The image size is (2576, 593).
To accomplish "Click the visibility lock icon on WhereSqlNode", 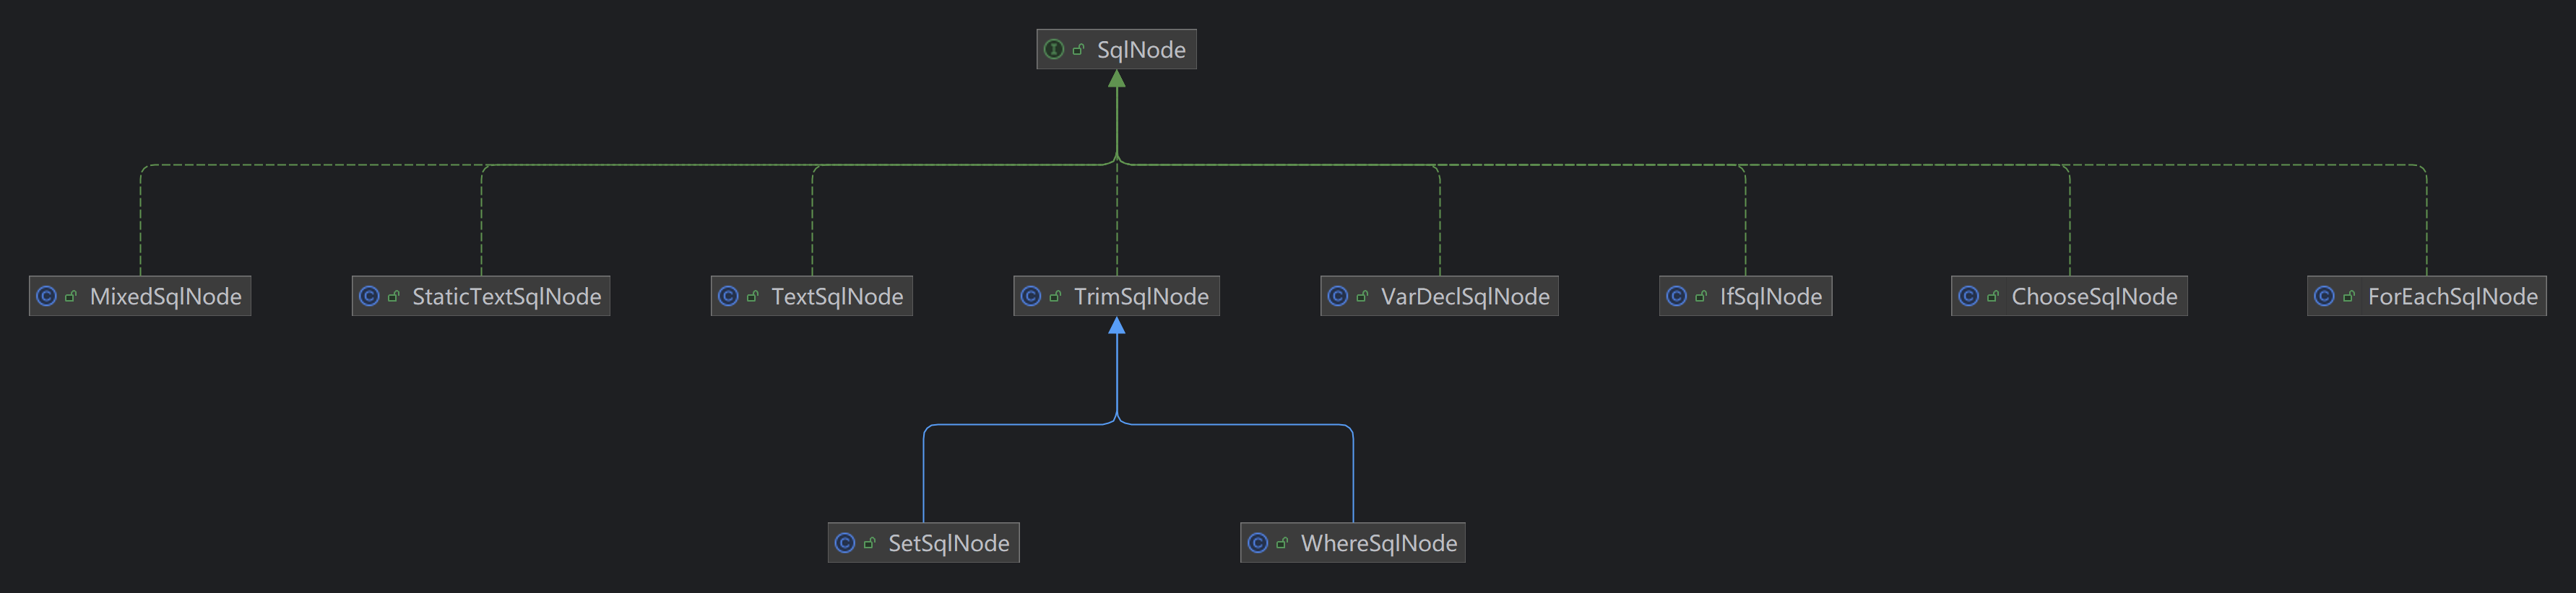I will (1282, 543).
